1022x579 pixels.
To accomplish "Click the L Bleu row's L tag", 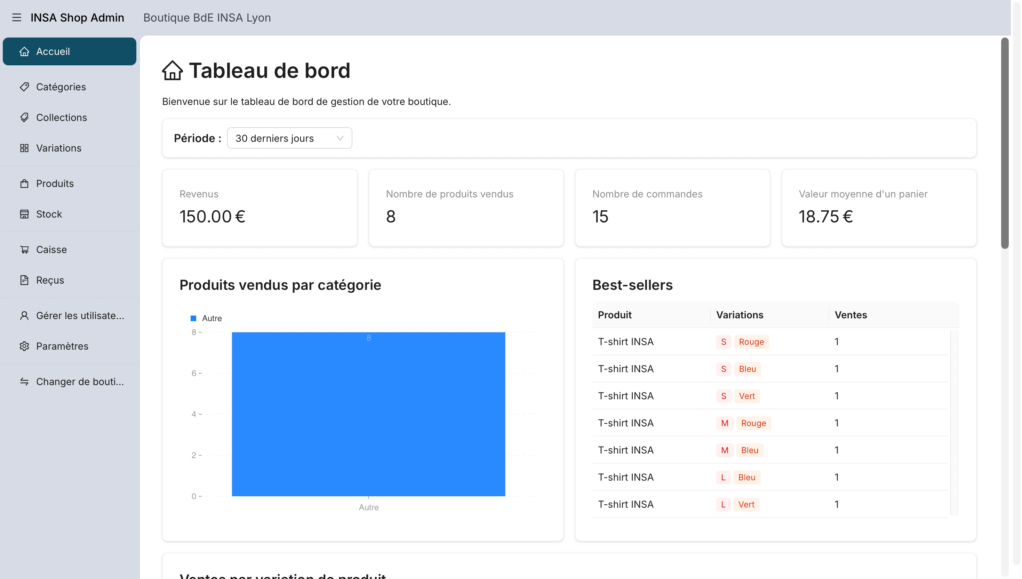I will coord(723,477).
